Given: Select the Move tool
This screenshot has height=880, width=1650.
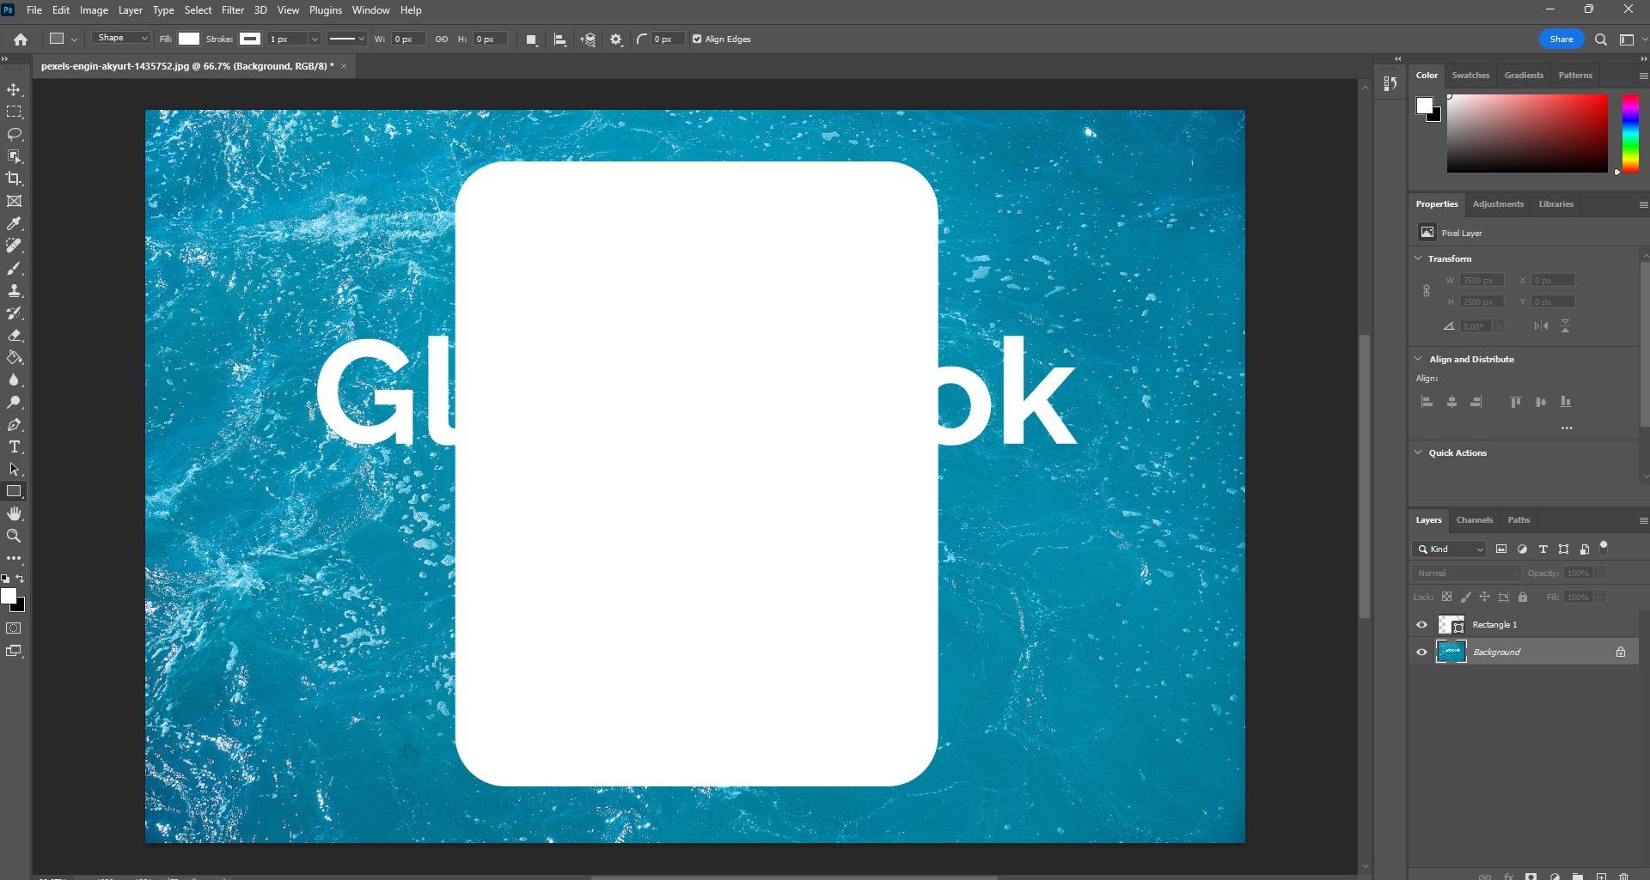Looking at the screenshot, I should point(15,90).
